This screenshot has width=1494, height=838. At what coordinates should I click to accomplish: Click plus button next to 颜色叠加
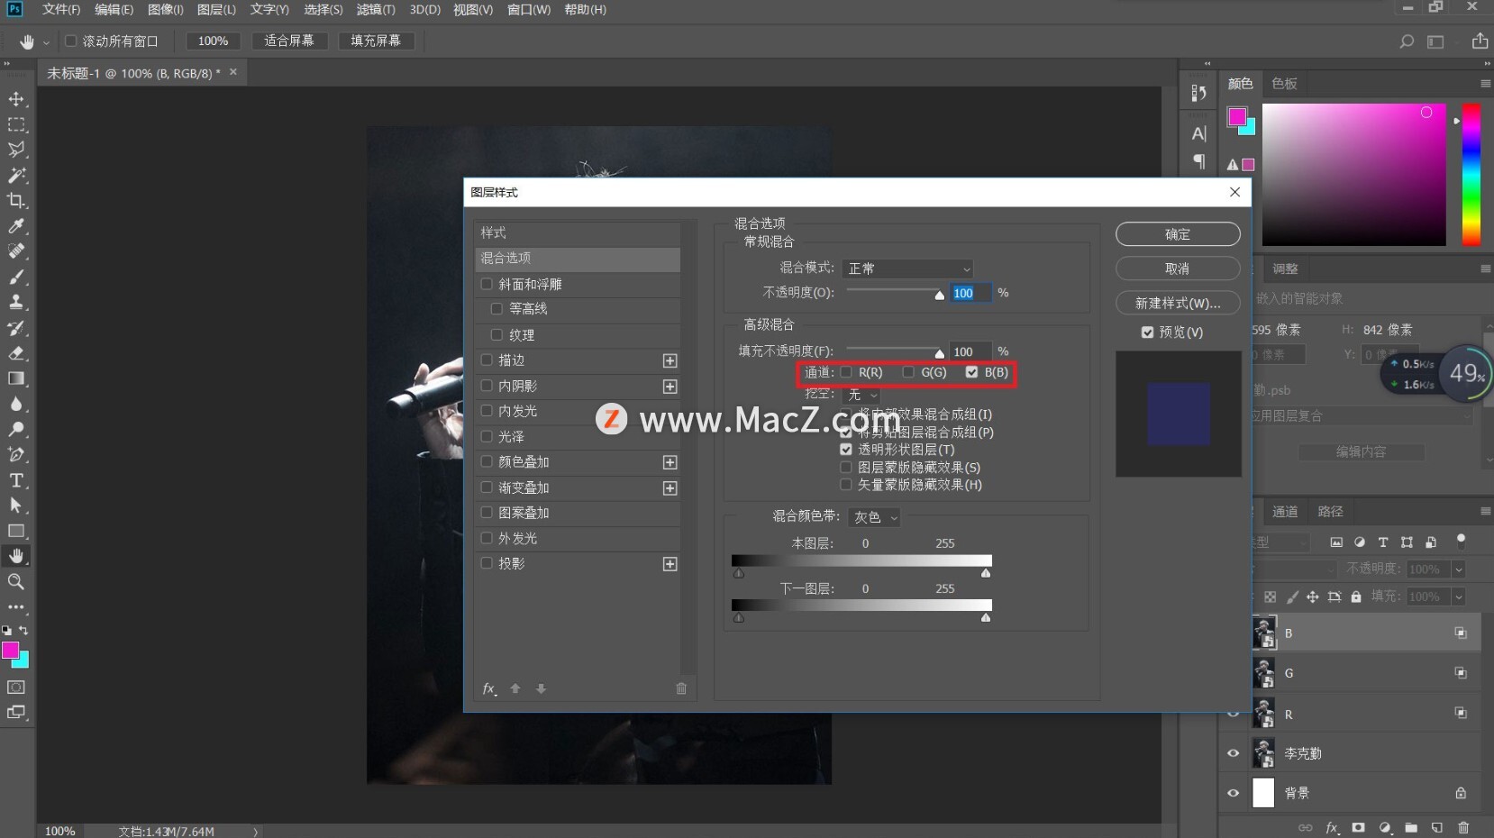tap(670, 462)
